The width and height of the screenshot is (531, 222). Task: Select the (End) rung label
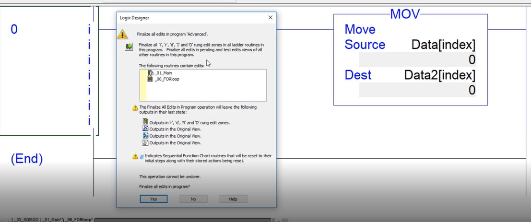[x=27, y=159]
